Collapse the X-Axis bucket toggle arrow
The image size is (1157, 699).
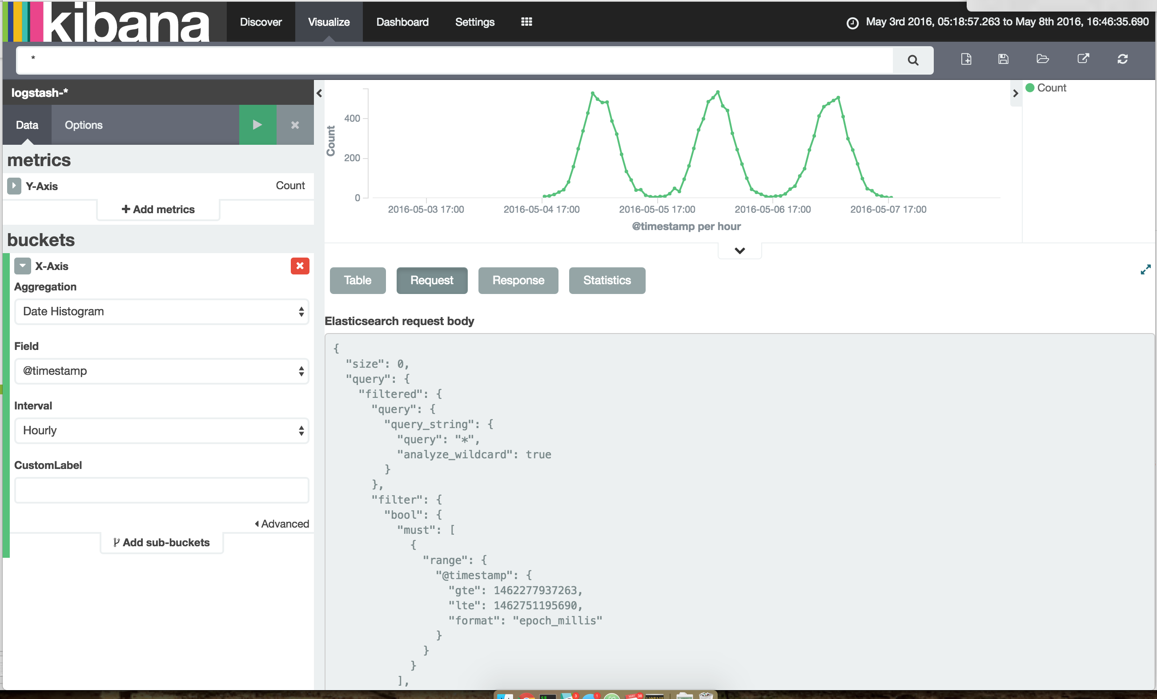[22, 266]
